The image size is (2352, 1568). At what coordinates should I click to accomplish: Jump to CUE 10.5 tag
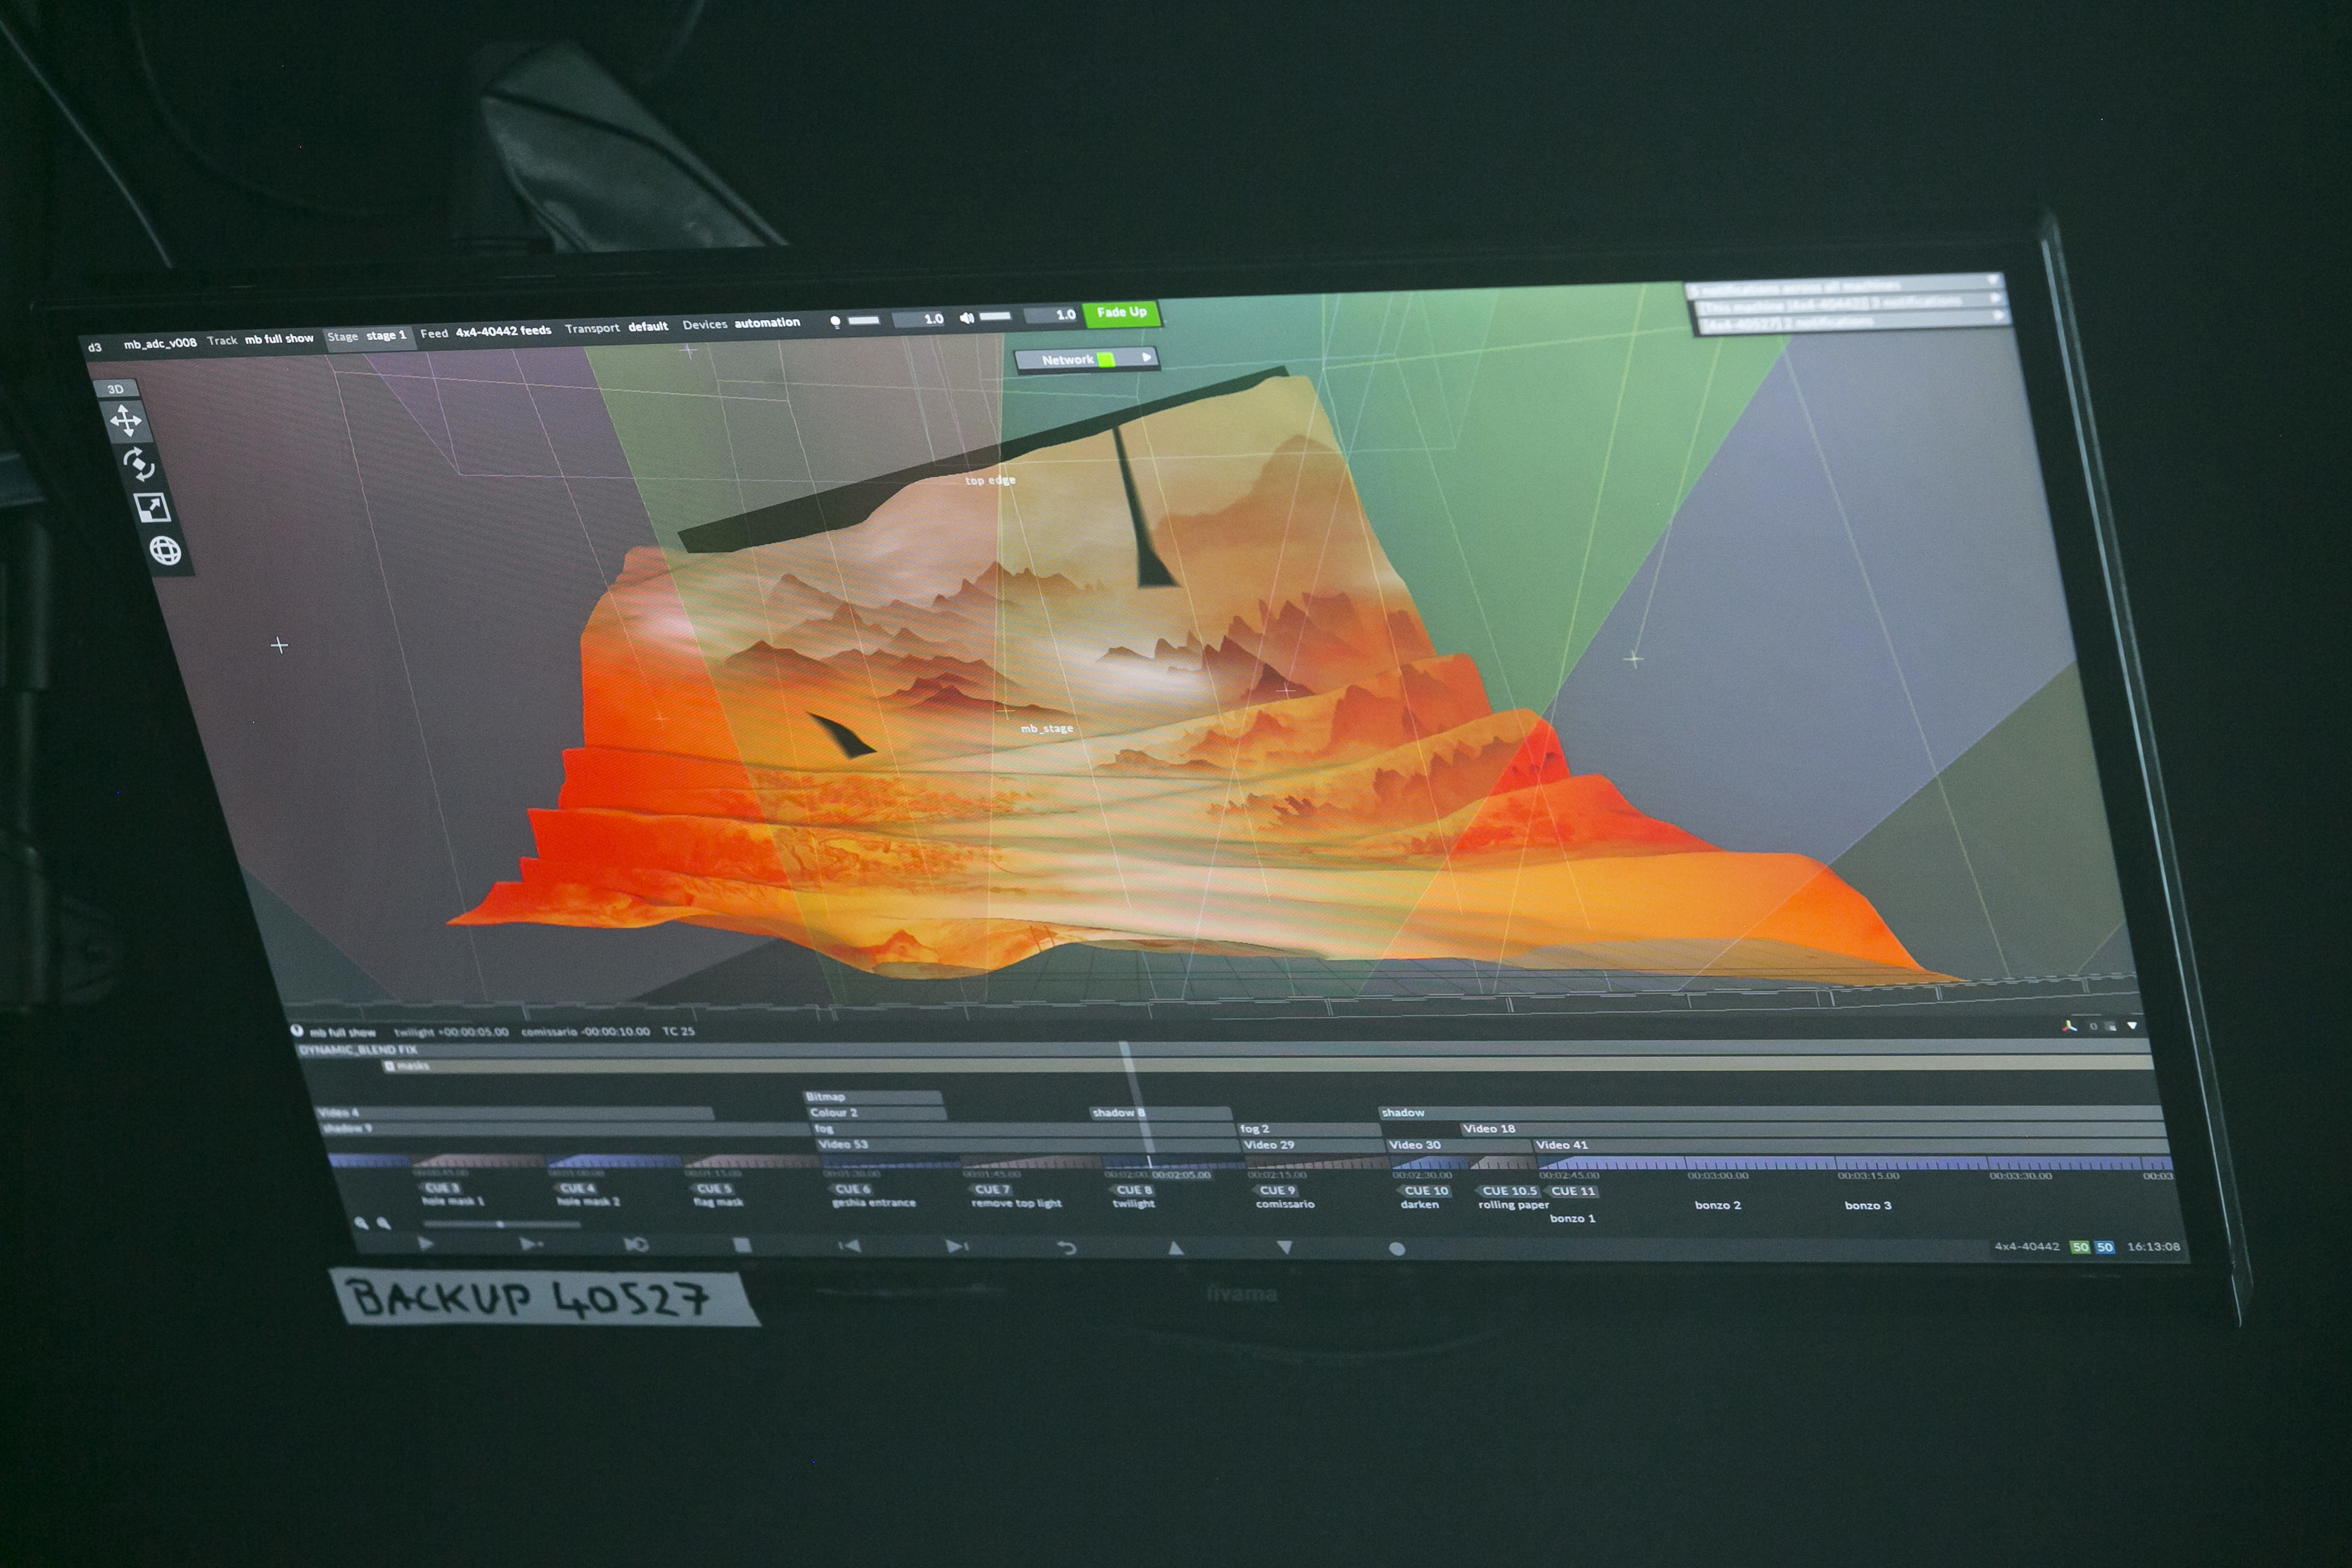pos(1508,1191)
